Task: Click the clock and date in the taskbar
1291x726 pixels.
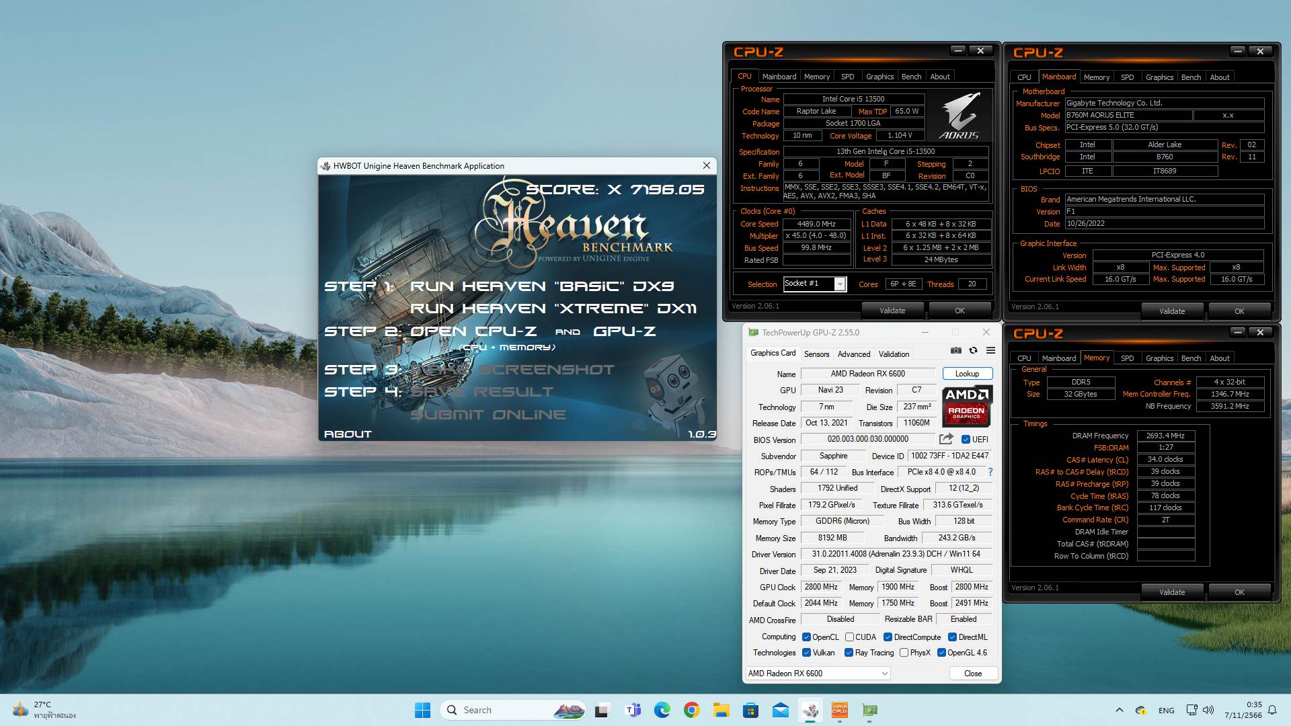Action: coord(1243,710)
